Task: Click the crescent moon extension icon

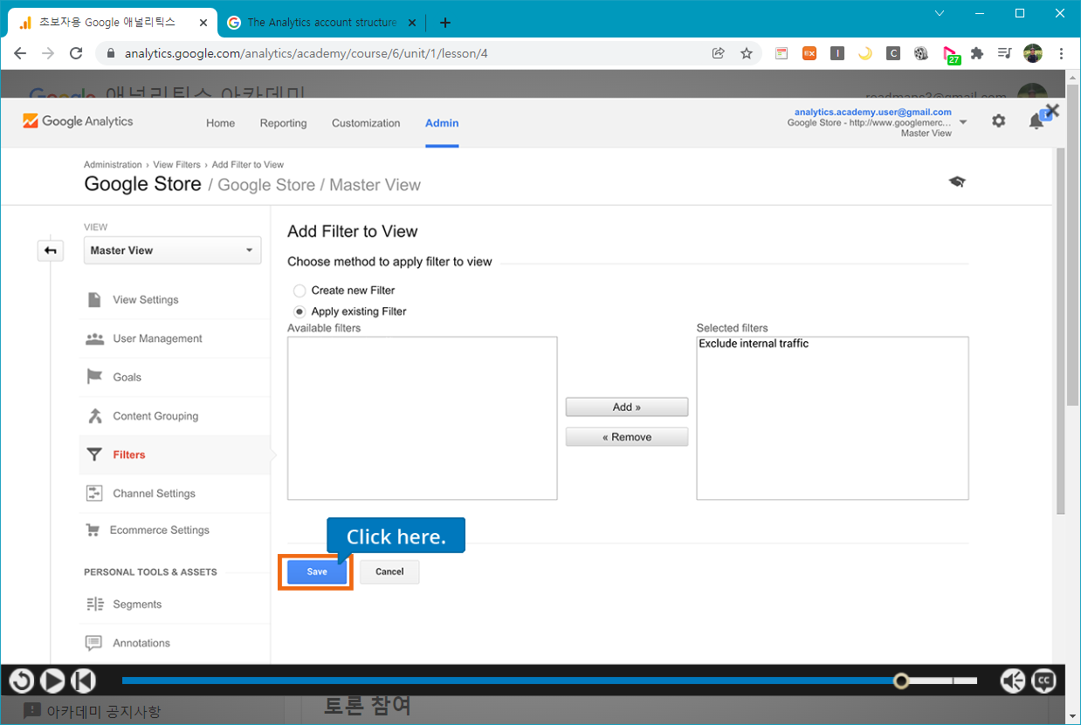Action: pyautogui.click(x=865, y=53)
